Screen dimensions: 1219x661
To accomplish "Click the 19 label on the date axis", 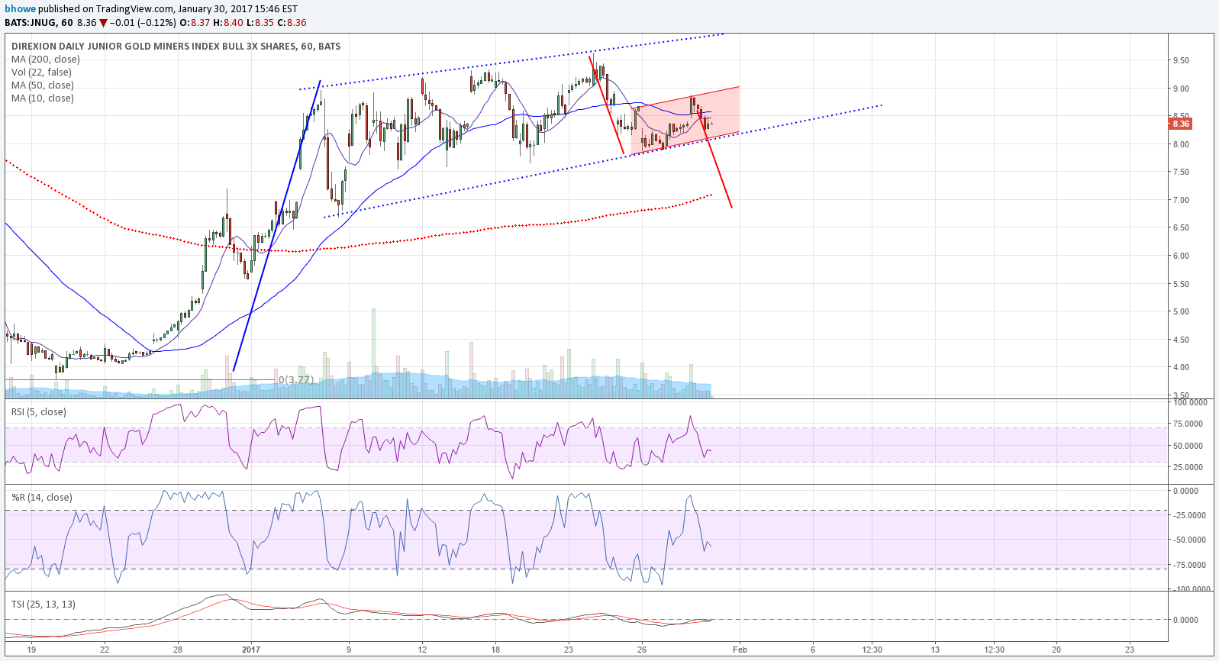I will [x=31, y=650].
